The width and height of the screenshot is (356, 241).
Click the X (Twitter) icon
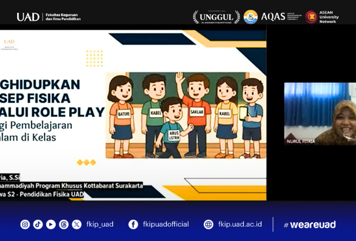(77, 224)
